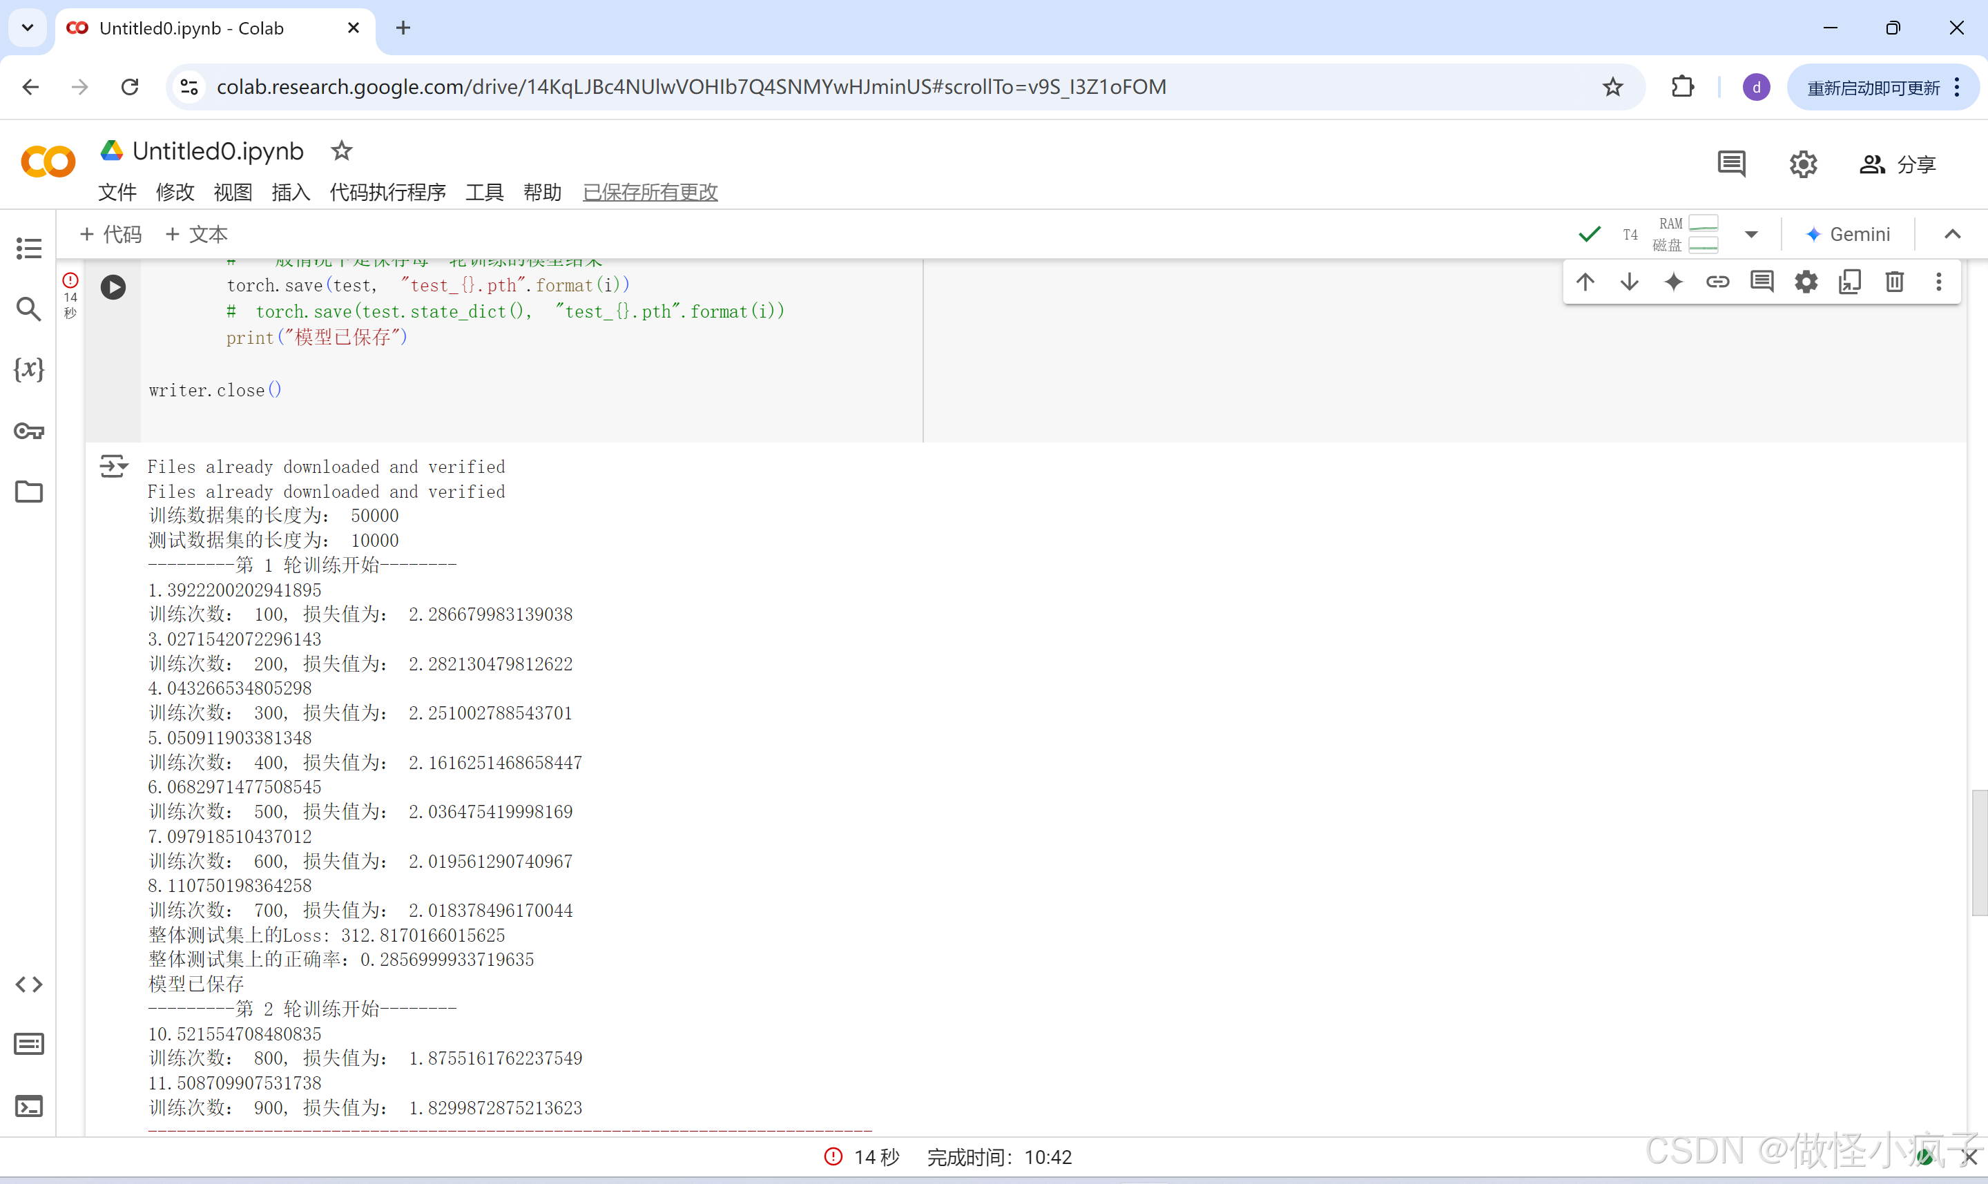Open the secrets key icon
The height and width of the screenshot is (1184, 1988).
[29, 431]
